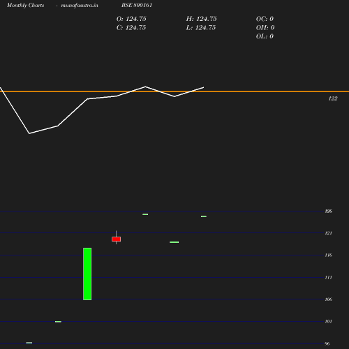
Task: Click the open value 'O: 124.75'
Action: click(x=131, y=19)
